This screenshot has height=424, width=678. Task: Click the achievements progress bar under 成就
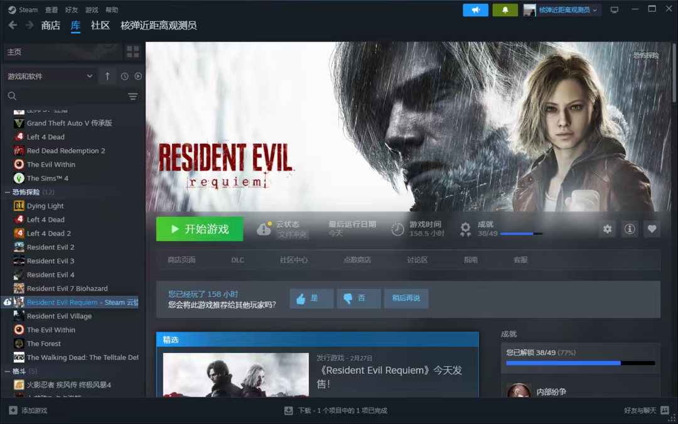(521, 234)
